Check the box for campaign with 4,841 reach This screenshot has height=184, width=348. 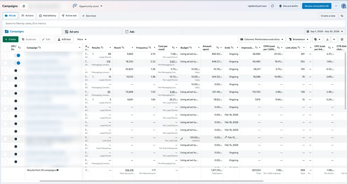pos(5,101)
